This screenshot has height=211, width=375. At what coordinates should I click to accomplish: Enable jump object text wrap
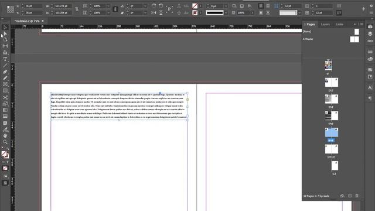point(268,13)
